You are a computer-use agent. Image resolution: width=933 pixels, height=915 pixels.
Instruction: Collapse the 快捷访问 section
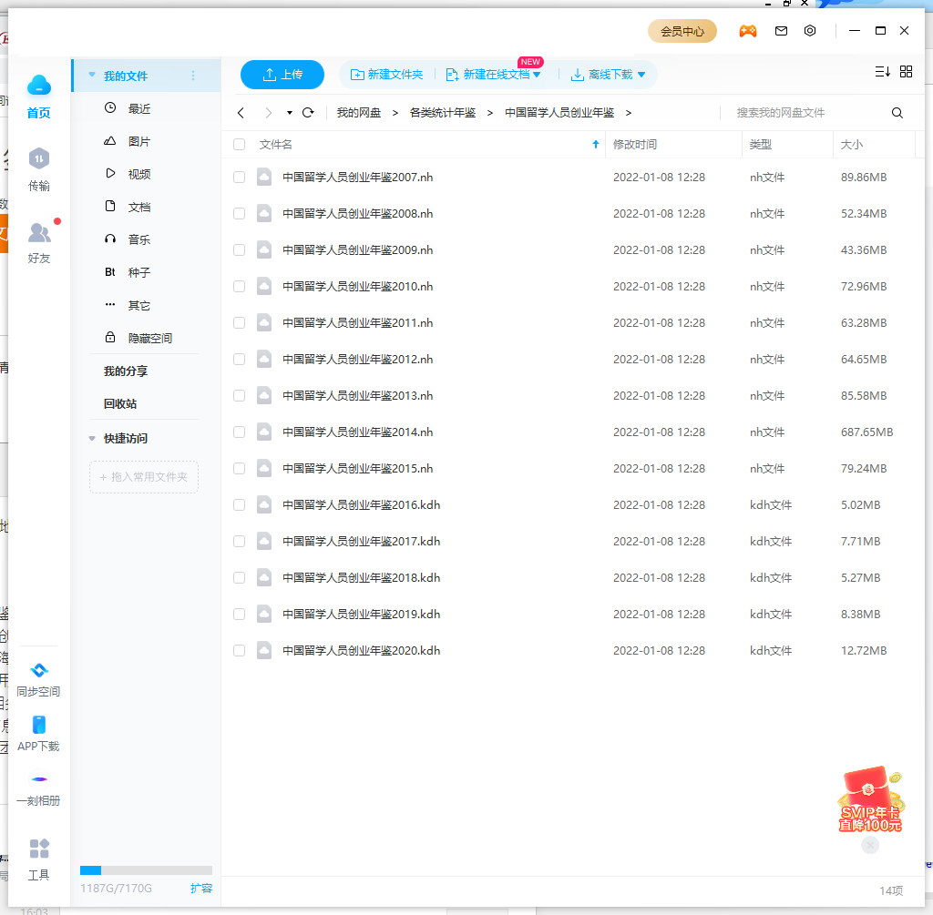click(92, 439)
